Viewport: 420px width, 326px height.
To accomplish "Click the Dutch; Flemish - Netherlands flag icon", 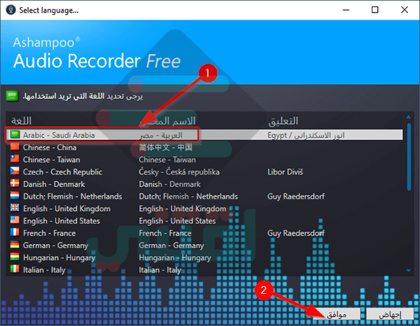I will [x=15, y=196].
